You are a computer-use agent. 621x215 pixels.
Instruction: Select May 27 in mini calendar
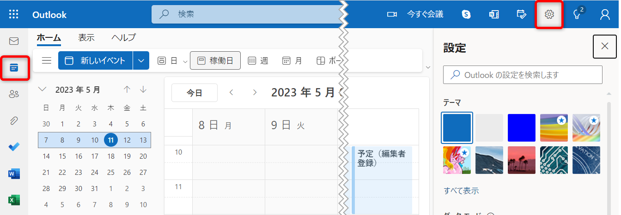point(143,173)
